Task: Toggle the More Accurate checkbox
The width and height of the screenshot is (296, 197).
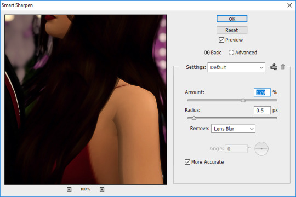Action: click(x=187, y=162)
